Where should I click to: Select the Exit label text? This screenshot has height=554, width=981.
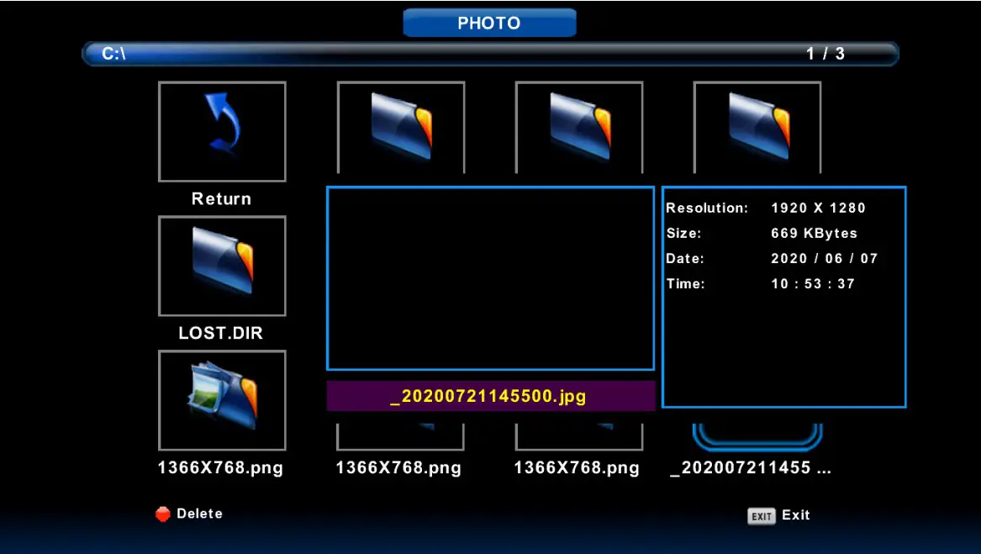click(x=796, y=515)
